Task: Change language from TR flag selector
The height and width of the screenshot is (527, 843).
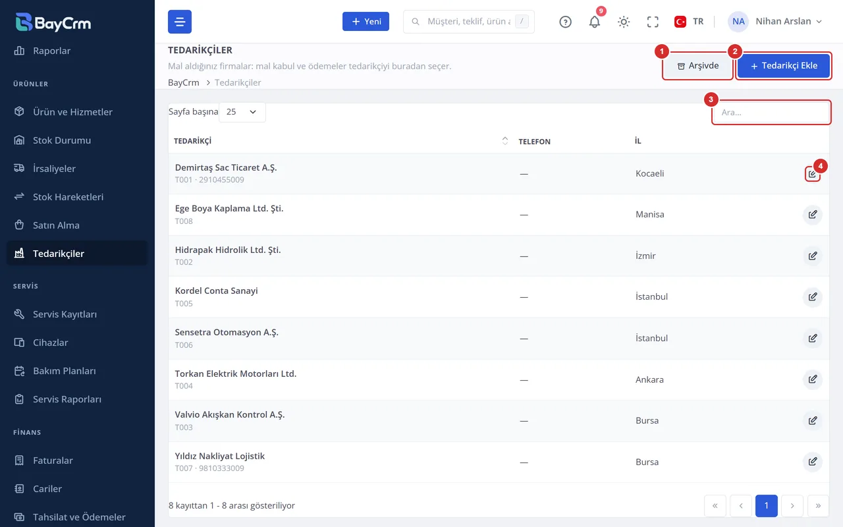Action: click(x=689, y=22)
